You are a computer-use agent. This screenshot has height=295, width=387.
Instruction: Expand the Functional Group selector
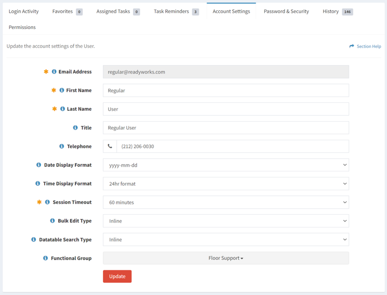[x=226, y=258]
